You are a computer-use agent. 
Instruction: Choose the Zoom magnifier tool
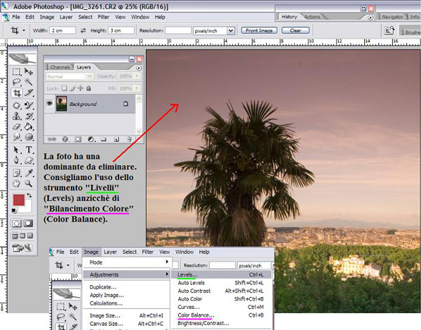click(29, 184)
